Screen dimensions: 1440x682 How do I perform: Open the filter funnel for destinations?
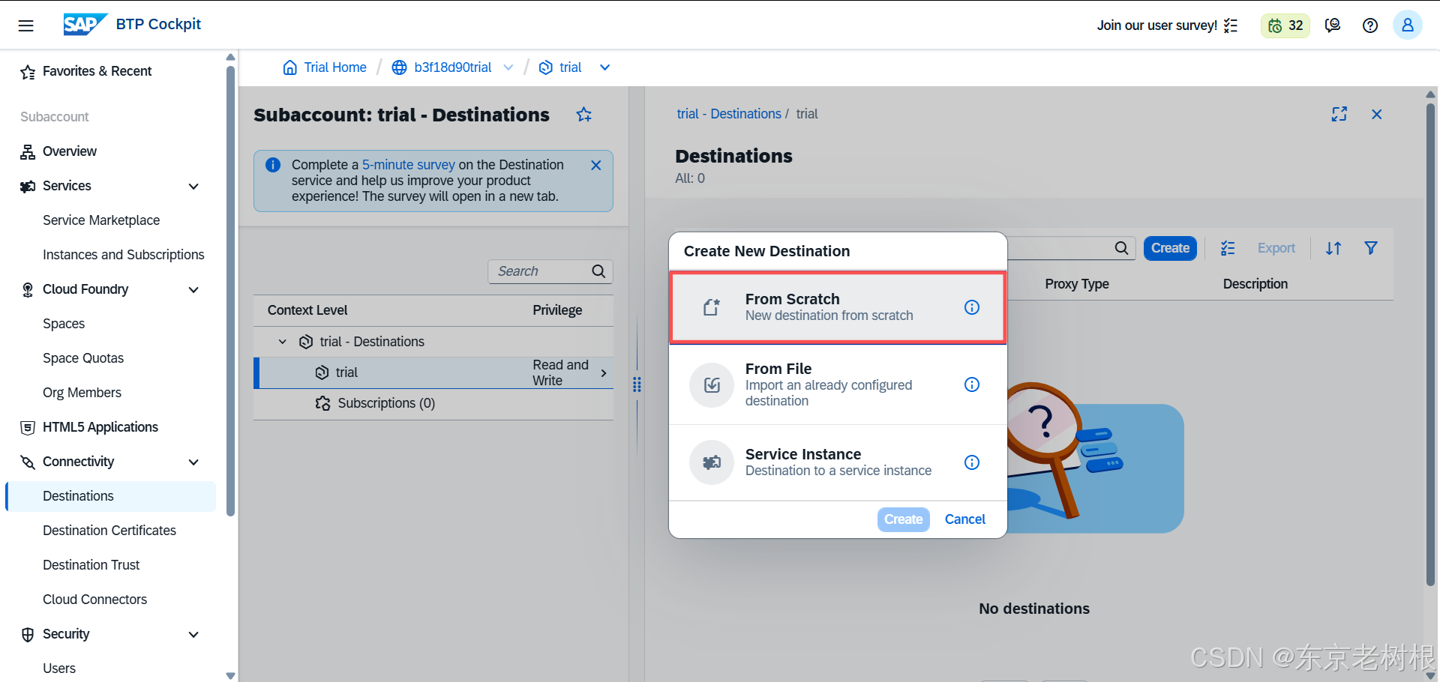[x=1371, y=248]
